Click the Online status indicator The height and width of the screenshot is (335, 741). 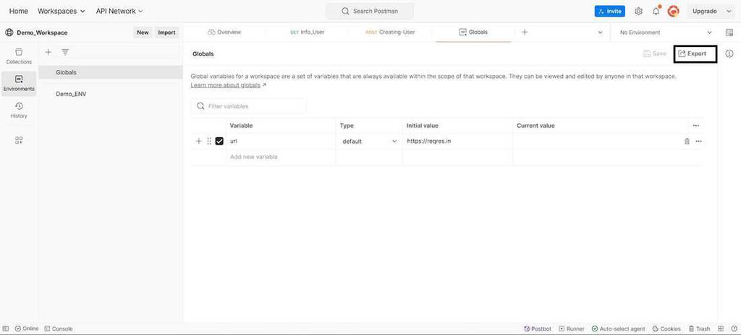(27, 329)
